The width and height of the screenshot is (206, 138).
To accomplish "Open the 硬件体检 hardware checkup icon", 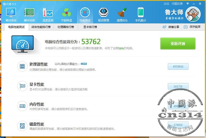I will pos(11,13).
